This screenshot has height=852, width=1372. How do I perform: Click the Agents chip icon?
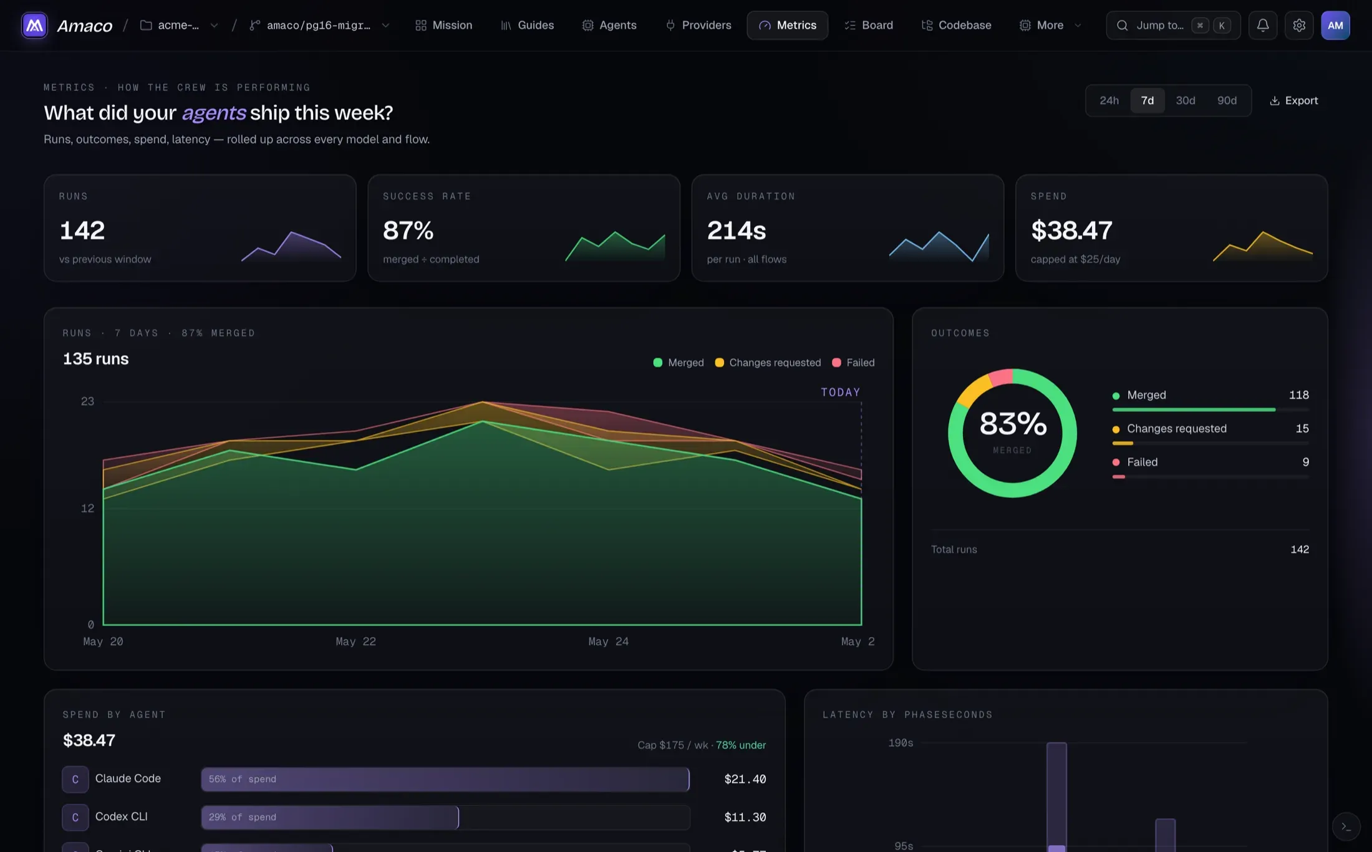click(587, 26)
